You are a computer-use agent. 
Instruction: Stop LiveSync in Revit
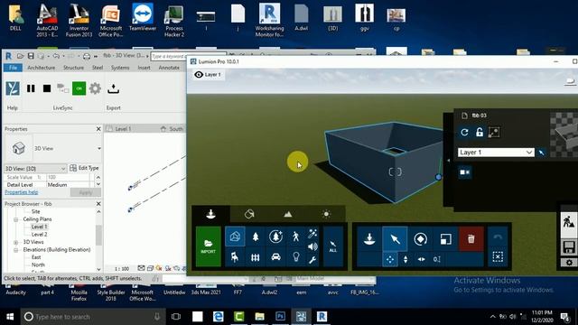(x=47, y=88)
